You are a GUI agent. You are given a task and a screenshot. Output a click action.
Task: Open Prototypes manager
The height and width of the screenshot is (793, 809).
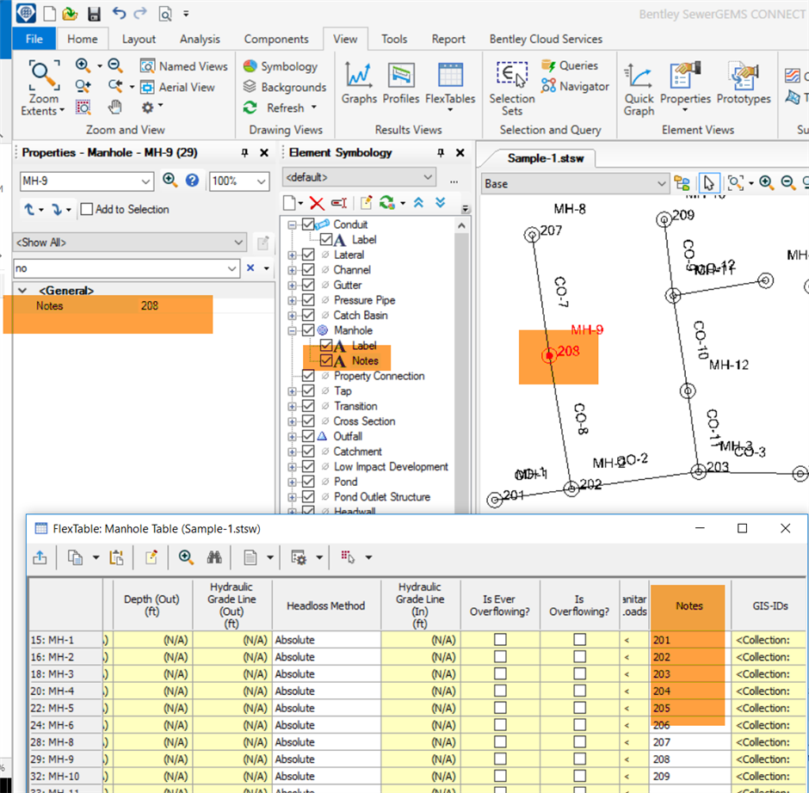click(x=744, y=83)
